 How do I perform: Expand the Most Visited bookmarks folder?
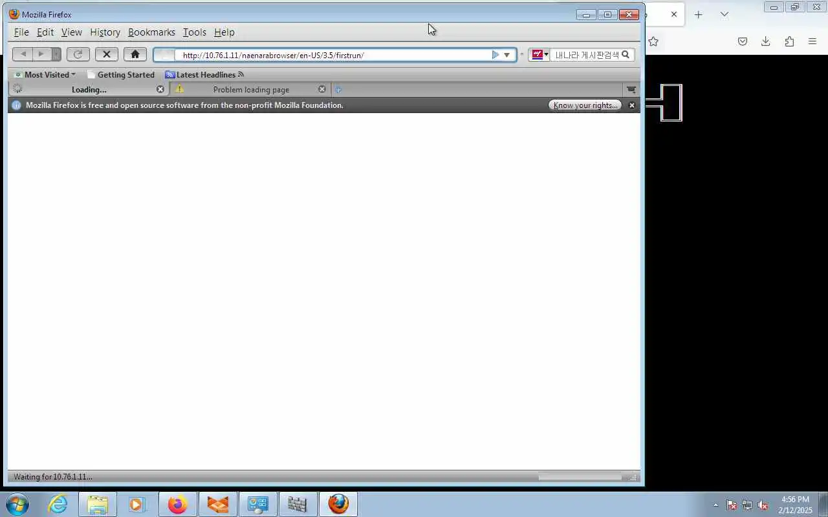pyautogui.click(x=45, y=75)
